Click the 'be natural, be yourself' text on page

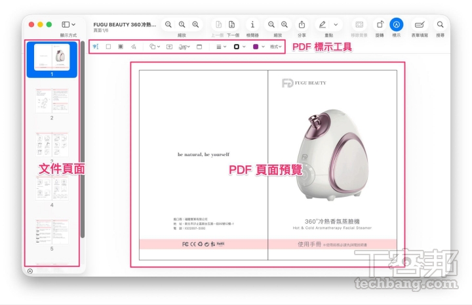[203, 154]
